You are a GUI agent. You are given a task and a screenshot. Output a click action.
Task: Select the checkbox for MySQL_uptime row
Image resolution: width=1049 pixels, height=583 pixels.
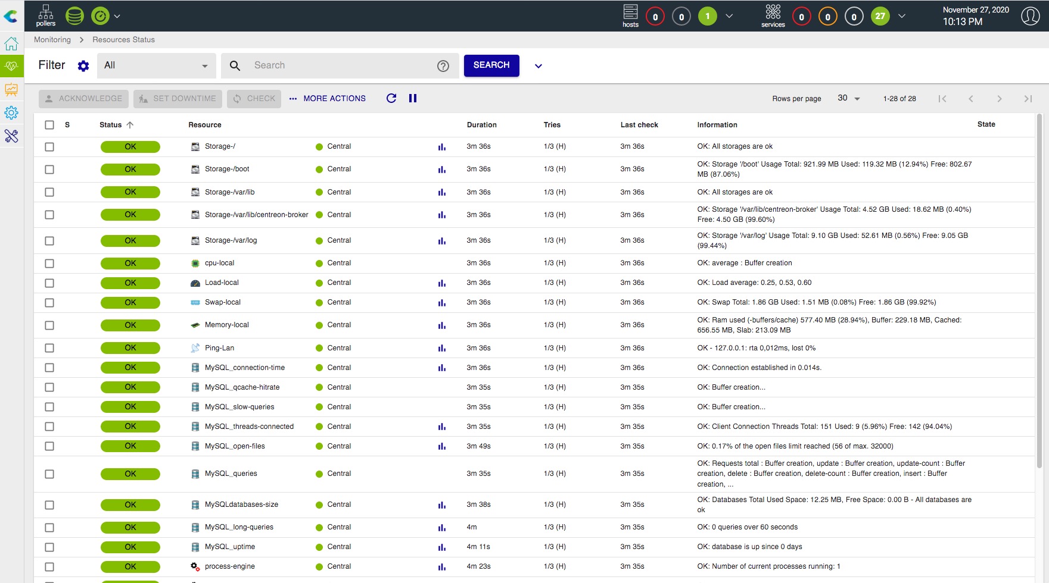(x=49, y=547)
